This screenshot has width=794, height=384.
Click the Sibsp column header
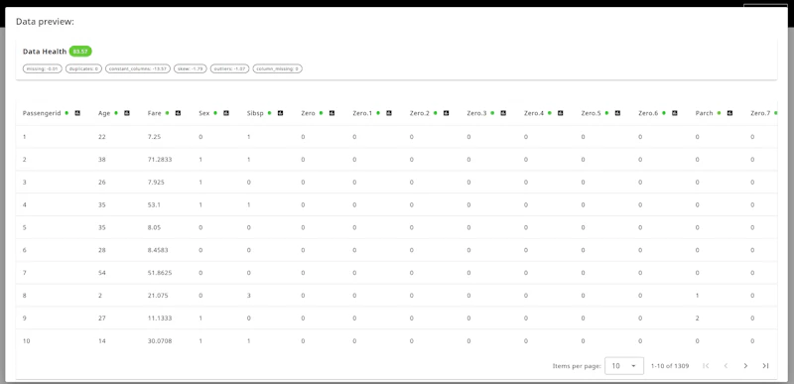(x=255, y=113)
